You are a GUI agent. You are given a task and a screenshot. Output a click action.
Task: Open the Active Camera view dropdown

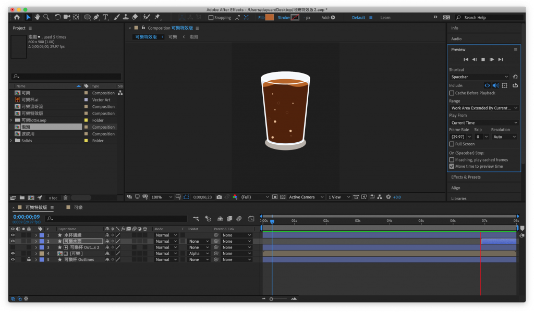point(305,197)
